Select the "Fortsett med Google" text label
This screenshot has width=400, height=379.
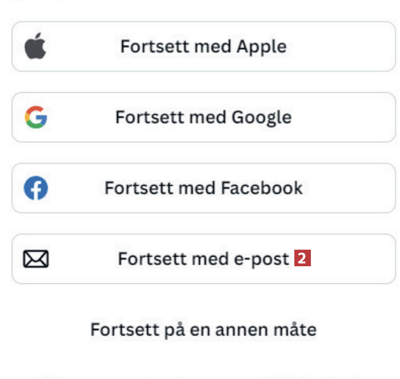(203, 117)
